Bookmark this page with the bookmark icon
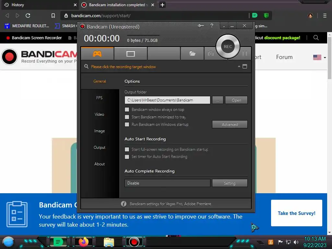This screenshot has height=249, width=332. (53, 16)
